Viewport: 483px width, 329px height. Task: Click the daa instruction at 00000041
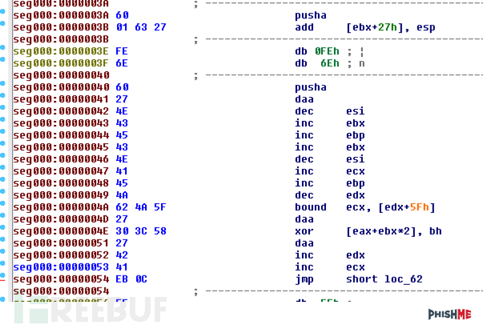pos(304,99)
